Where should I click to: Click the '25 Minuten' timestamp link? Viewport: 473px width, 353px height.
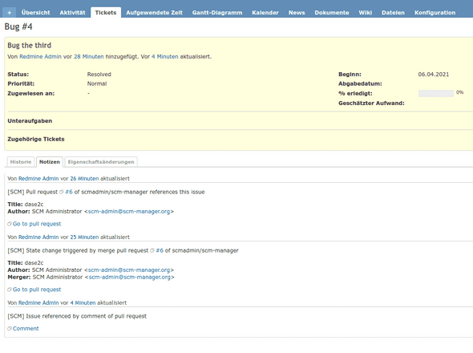pos(84,237)
